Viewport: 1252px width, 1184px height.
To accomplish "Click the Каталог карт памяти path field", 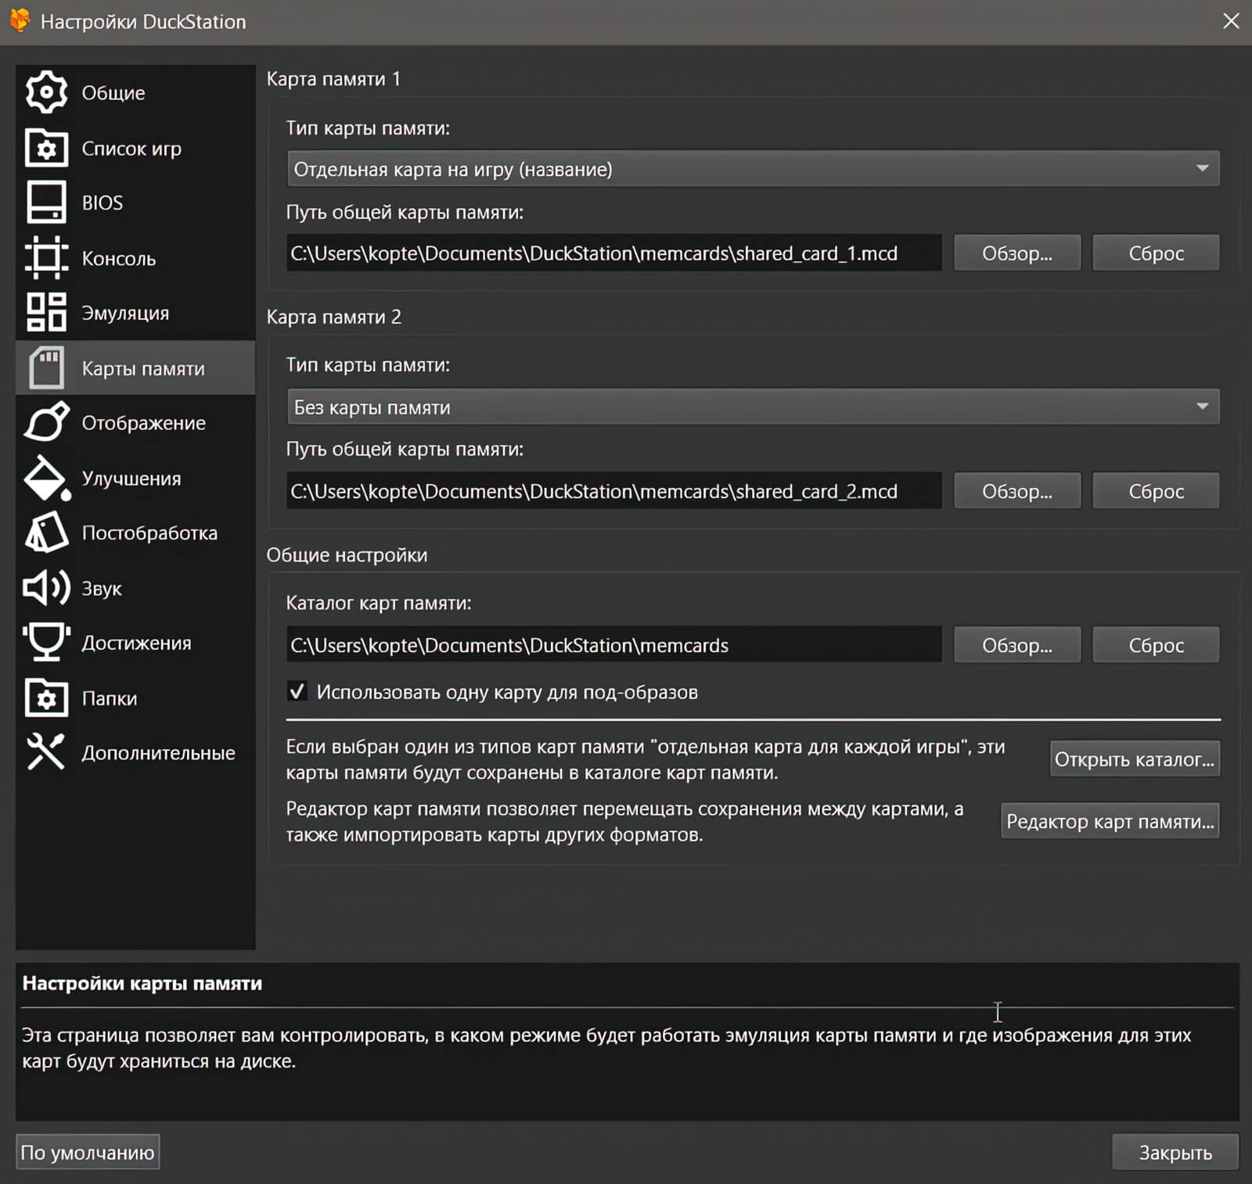I will point(614,645).
